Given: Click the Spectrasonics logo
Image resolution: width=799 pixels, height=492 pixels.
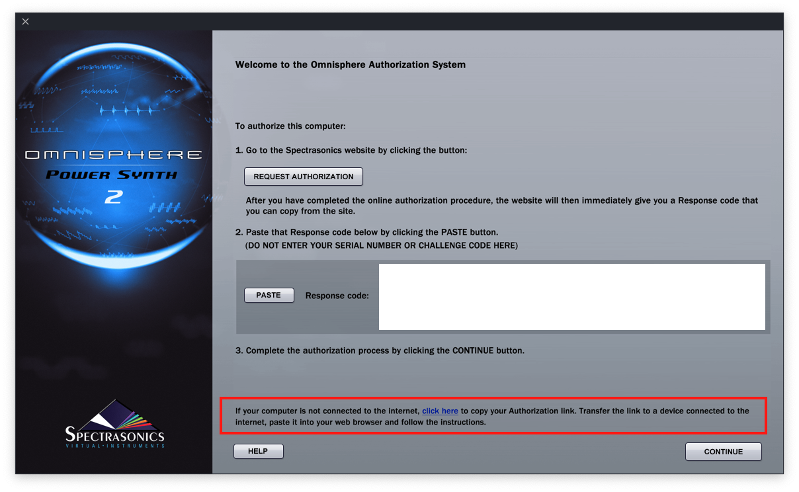Looking at the screenshot, I should tap(114, 423).
